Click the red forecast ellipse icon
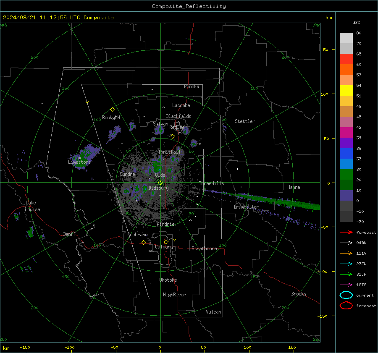Screen dimensions: 378x353 point(346,306)
